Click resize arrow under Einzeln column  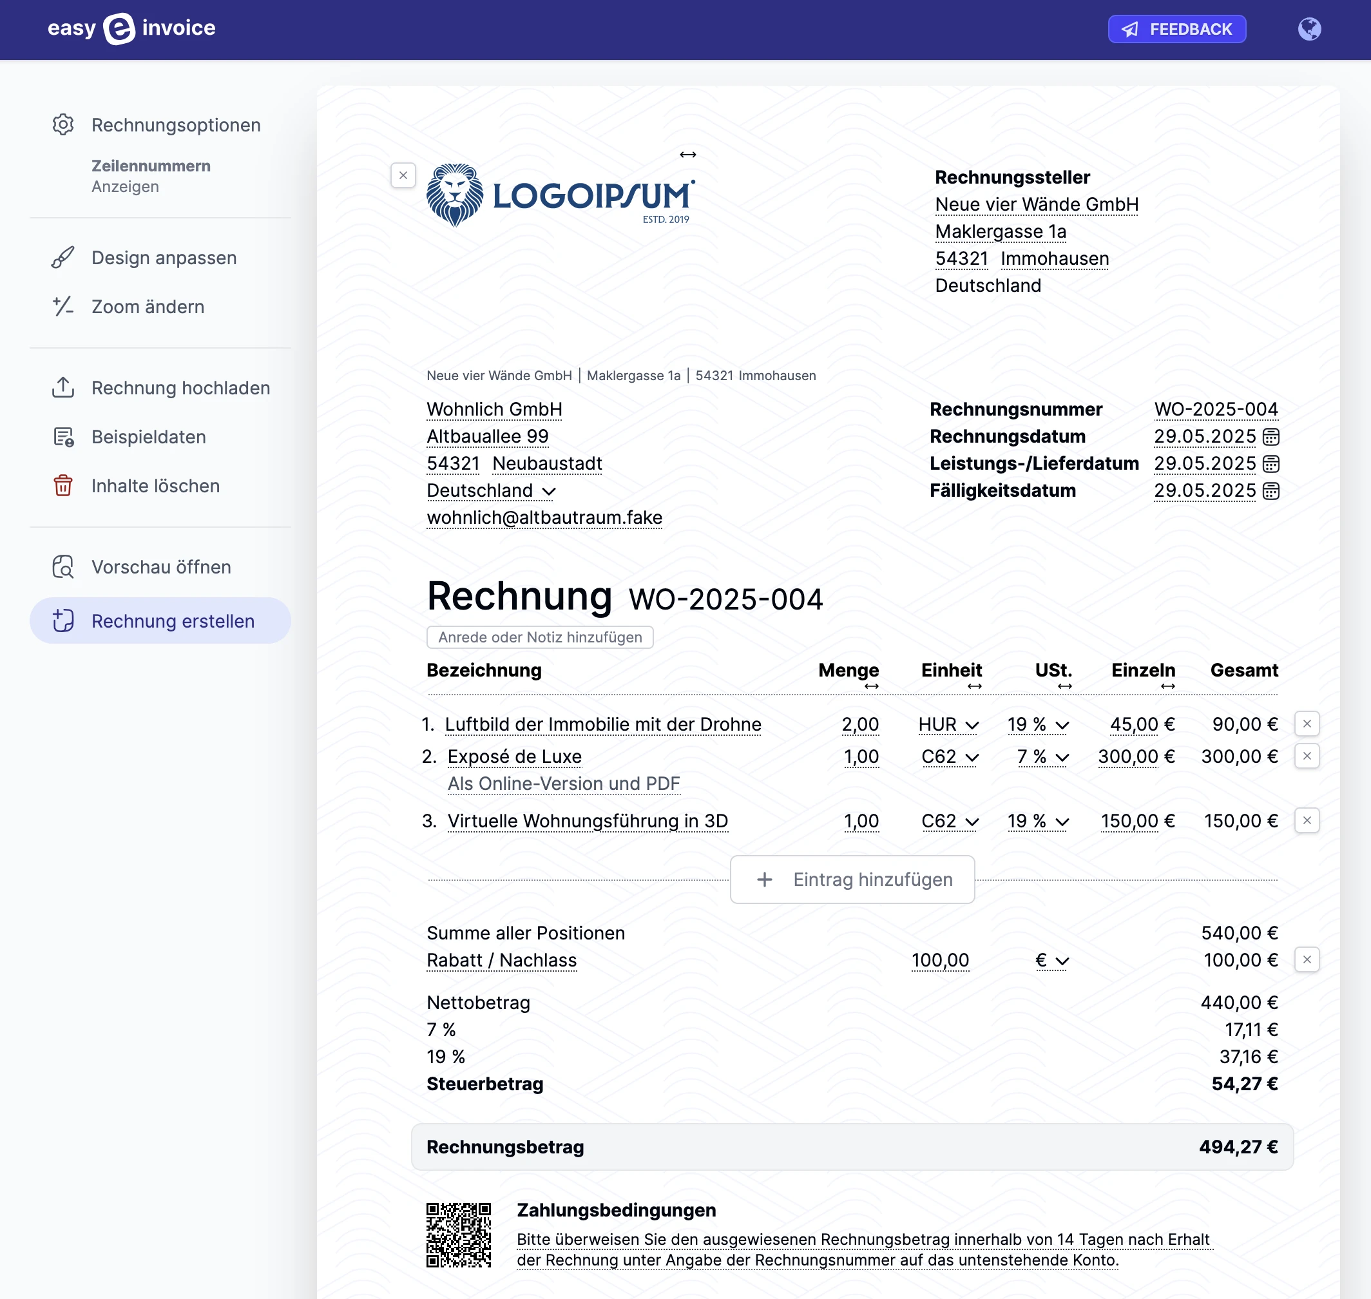(1167, 686)
